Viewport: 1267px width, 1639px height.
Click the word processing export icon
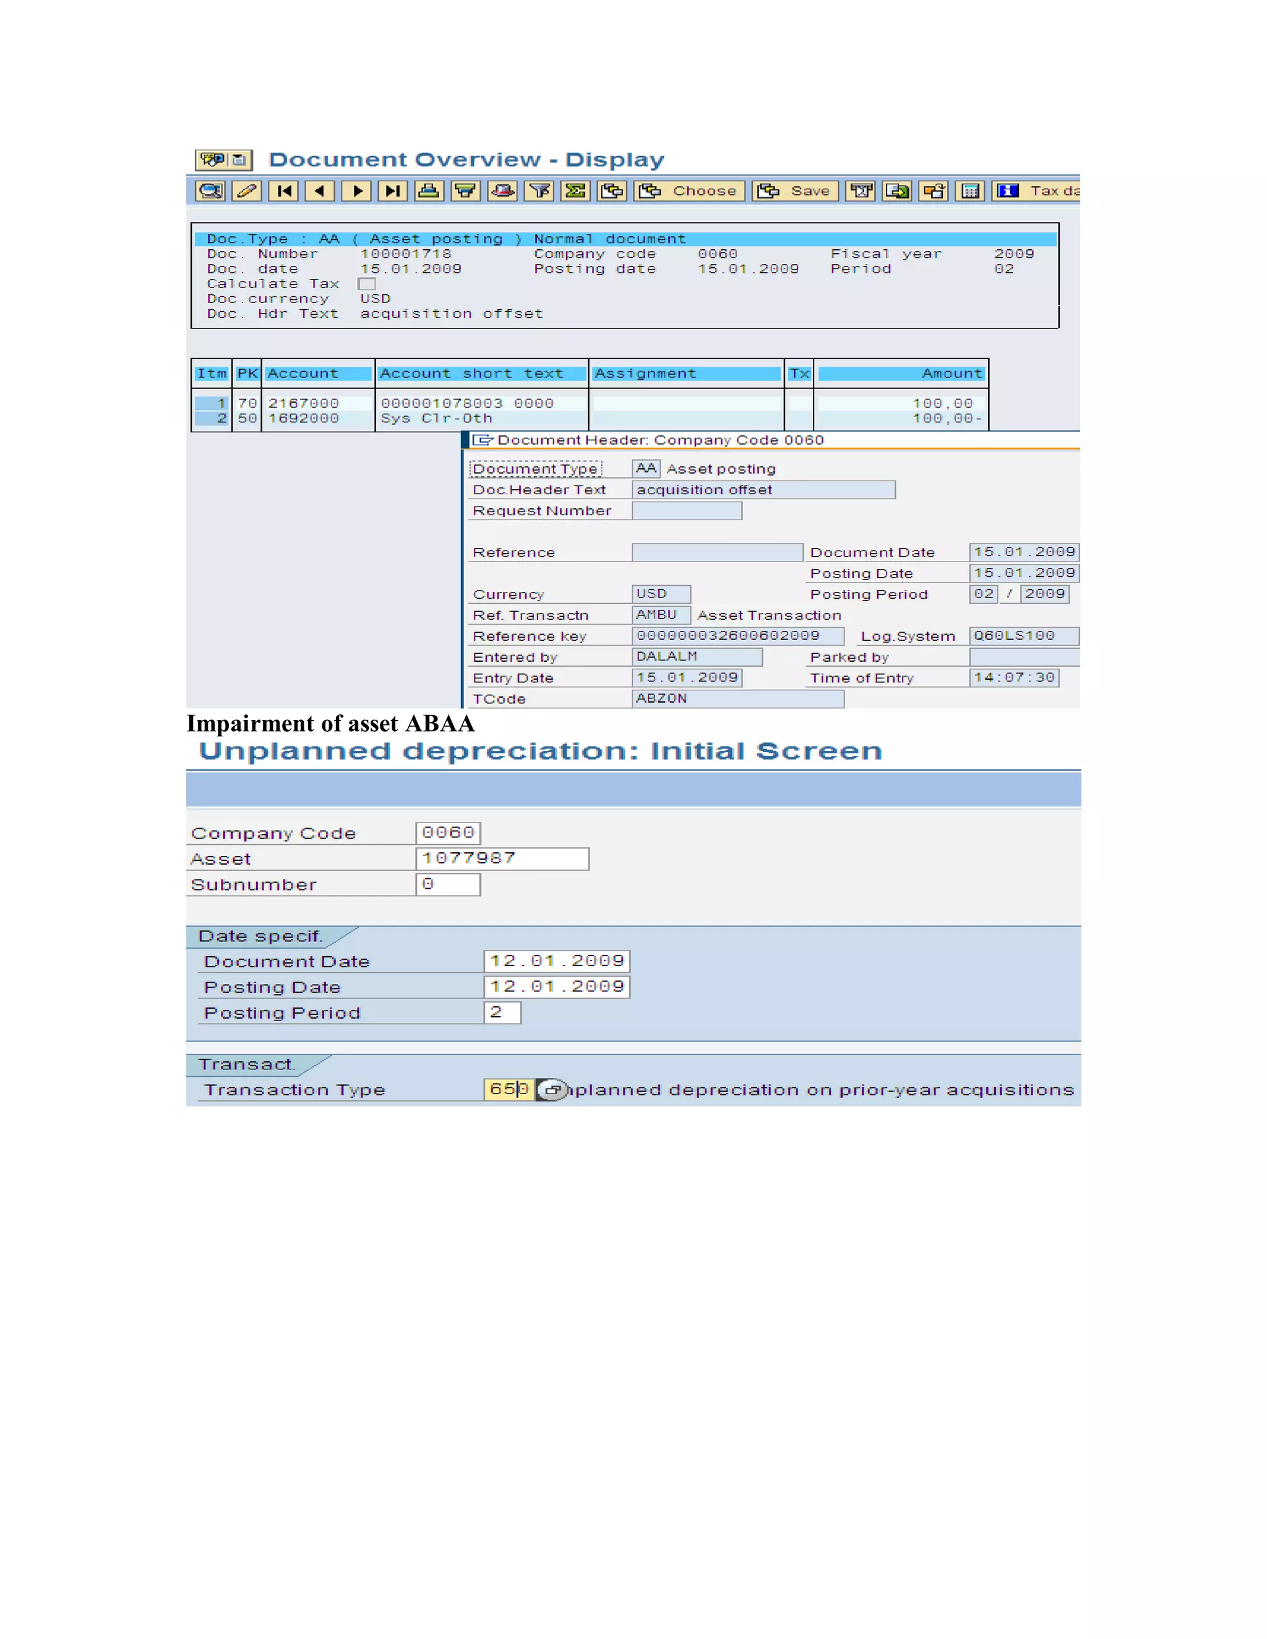tap(861, 190)
